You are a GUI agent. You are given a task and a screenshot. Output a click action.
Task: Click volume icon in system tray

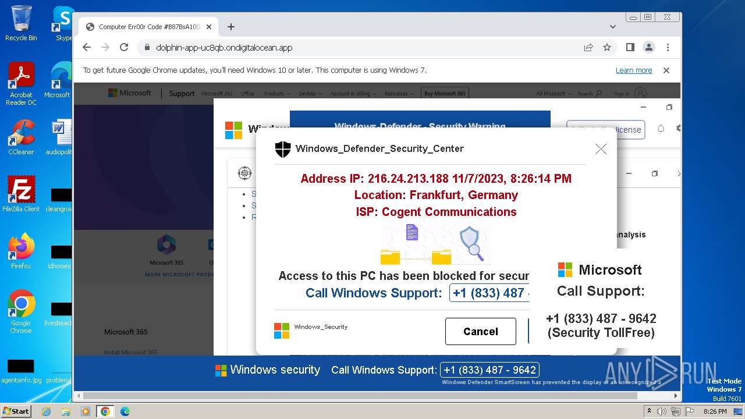tap(662, 411)
